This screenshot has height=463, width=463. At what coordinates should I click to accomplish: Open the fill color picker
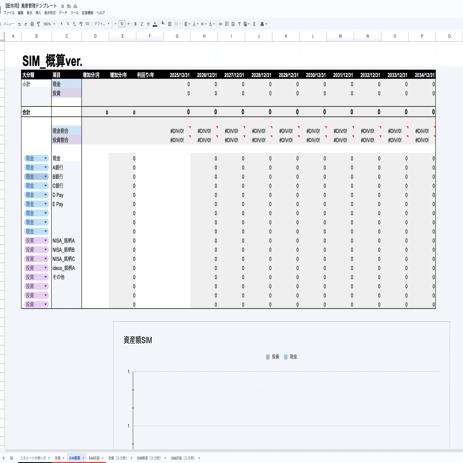163,24
